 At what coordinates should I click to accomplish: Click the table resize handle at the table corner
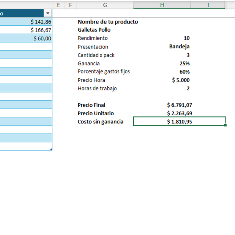pyautogui.click(x=51, y=149)
